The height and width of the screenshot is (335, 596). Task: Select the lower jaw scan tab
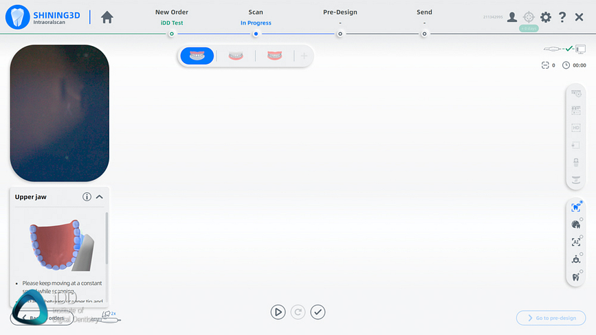click(236, 56)
